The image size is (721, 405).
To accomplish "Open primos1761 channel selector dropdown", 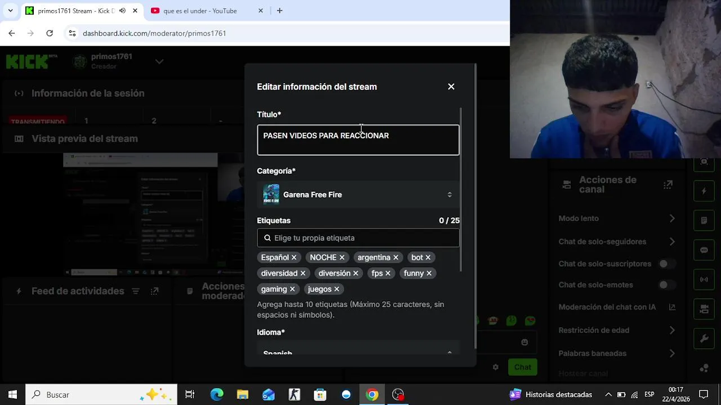I will tap(159, 61).
